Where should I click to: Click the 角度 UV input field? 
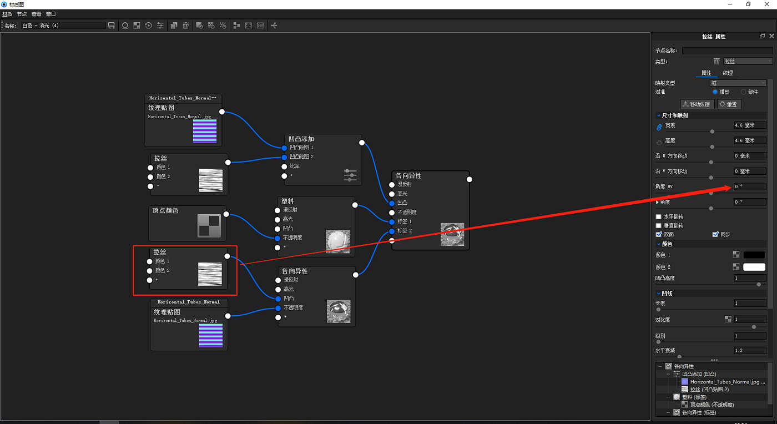point(750,186)
